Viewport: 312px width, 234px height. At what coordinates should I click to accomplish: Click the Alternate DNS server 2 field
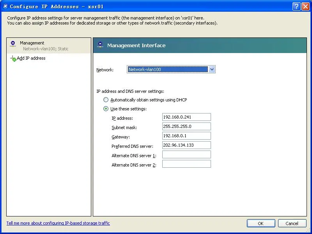click(x=186, y=164)
